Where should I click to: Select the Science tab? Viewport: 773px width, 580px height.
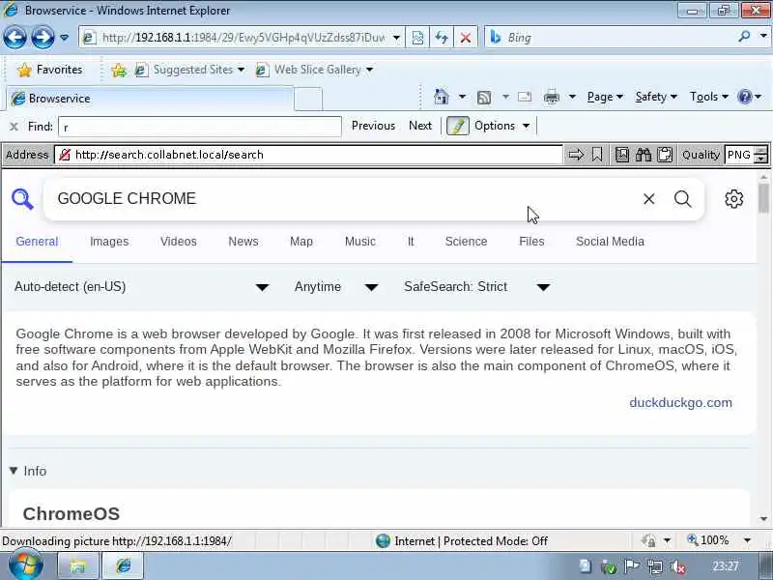(x=466, y=241)
